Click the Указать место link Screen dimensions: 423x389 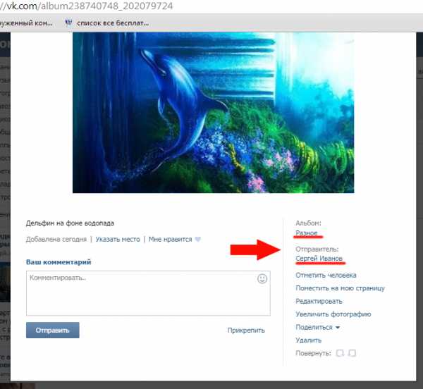(x=118, y=240)
